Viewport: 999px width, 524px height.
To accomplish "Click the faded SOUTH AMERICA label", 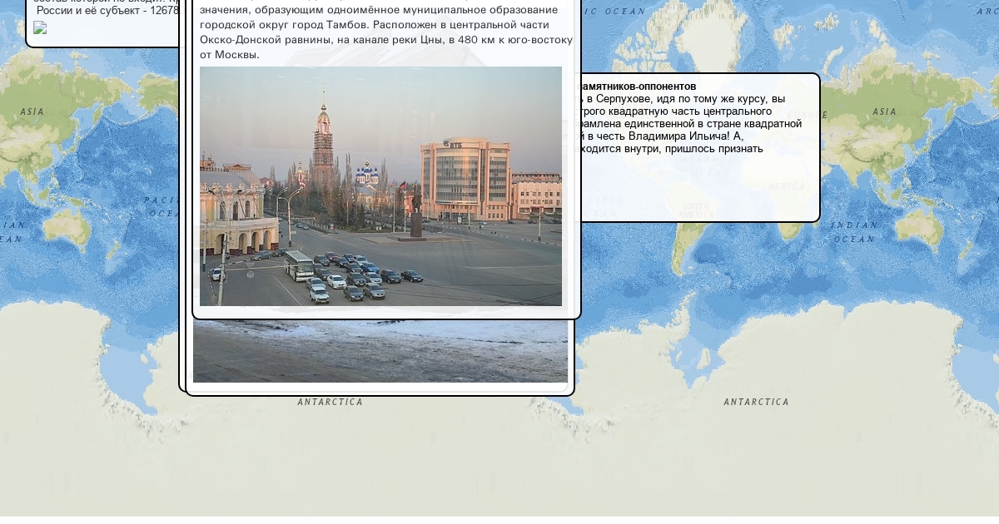I will (x=695, y=210).
